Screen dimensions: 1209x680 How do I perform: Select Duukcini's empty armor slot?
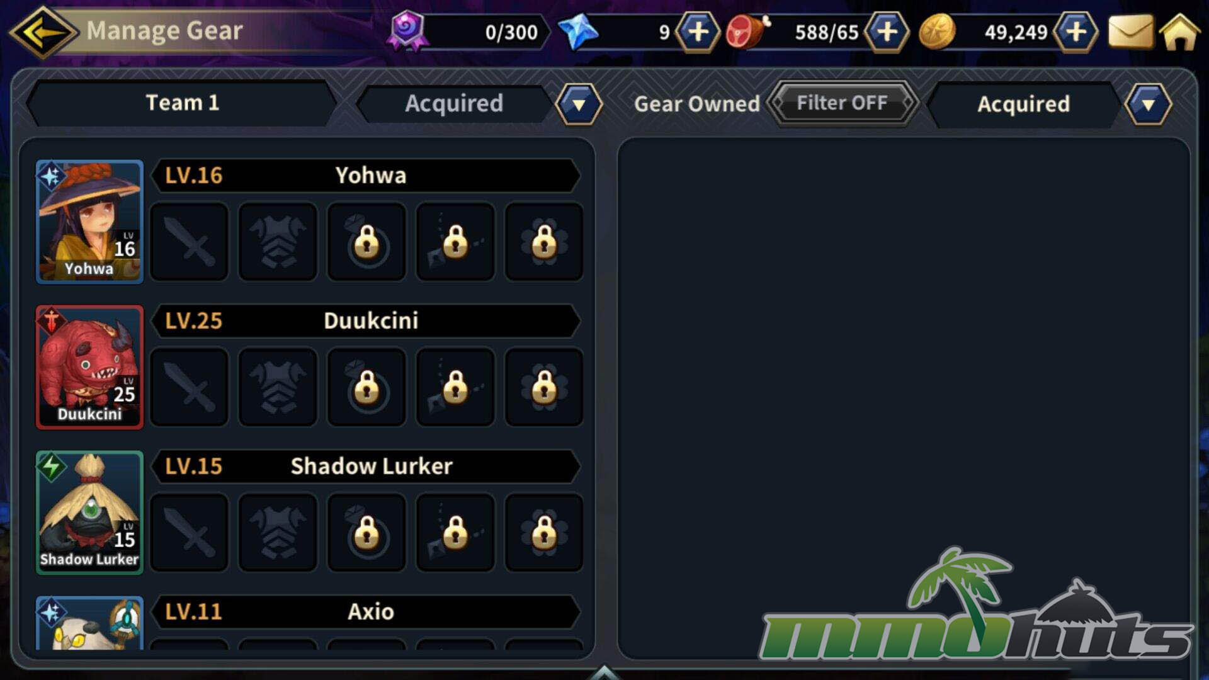coord(278,387)
